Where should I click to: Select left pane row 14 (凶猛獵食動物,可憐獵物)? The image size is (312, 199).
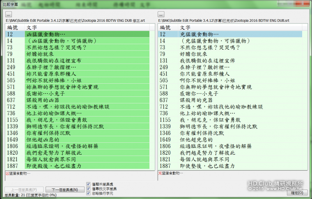pyautogui.click(x=78, y=41)
